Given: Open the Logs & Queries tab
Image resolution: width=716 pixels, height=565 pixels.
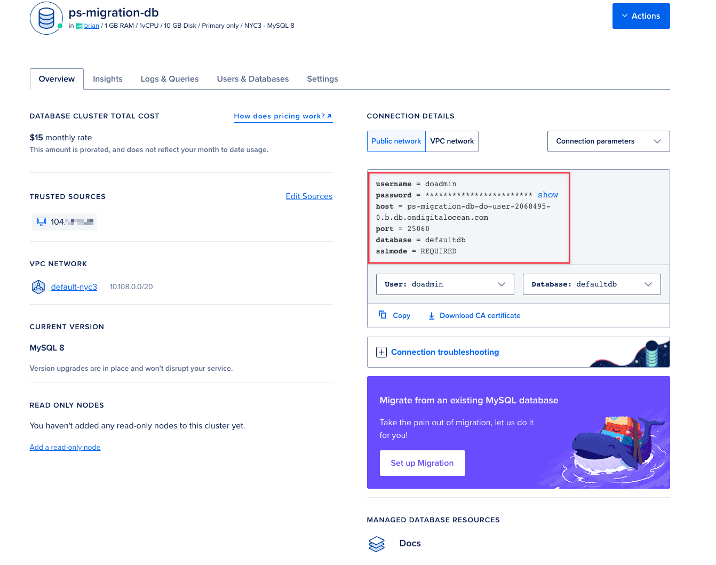Looking at the screenshot, I should 169,78.
